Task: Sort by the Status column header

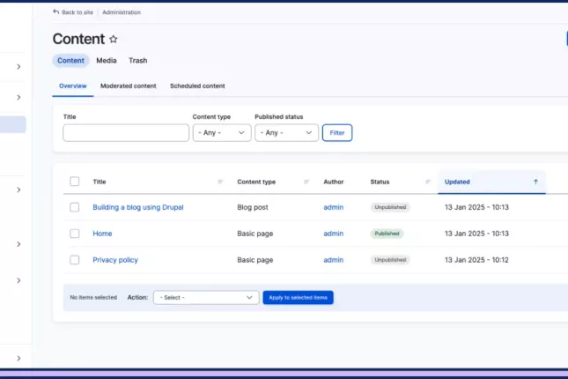Action: click(x=380, y=182)
